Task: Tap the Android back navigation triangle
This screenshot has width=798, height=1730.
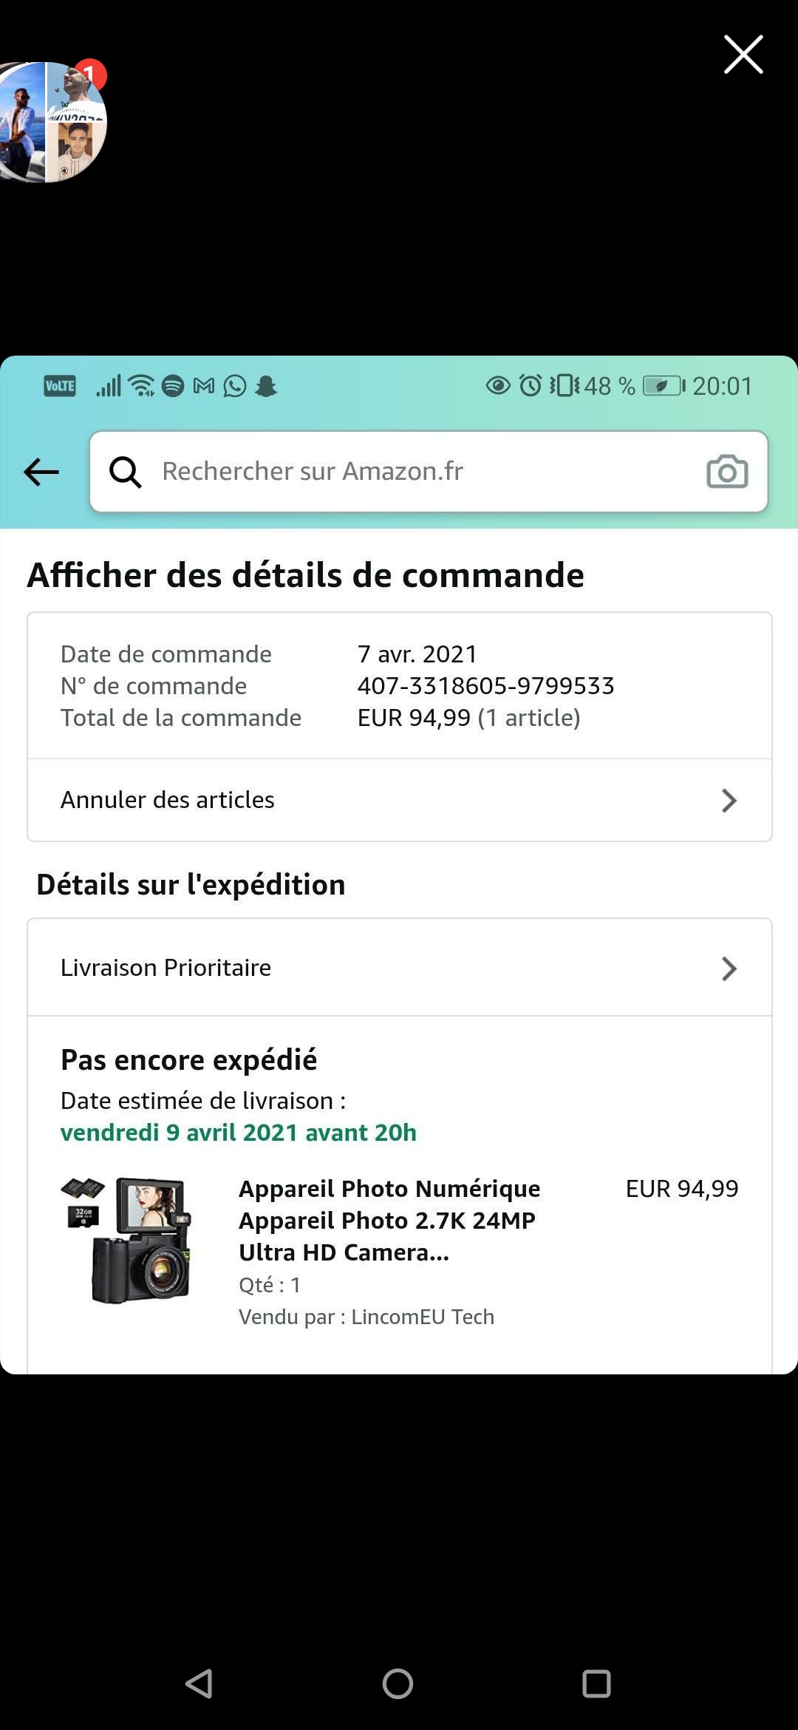Action: (199, 1683)
